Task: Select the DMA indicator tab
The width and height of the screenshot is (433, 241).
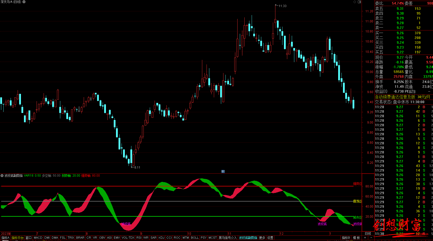Action: click(55, 238)
